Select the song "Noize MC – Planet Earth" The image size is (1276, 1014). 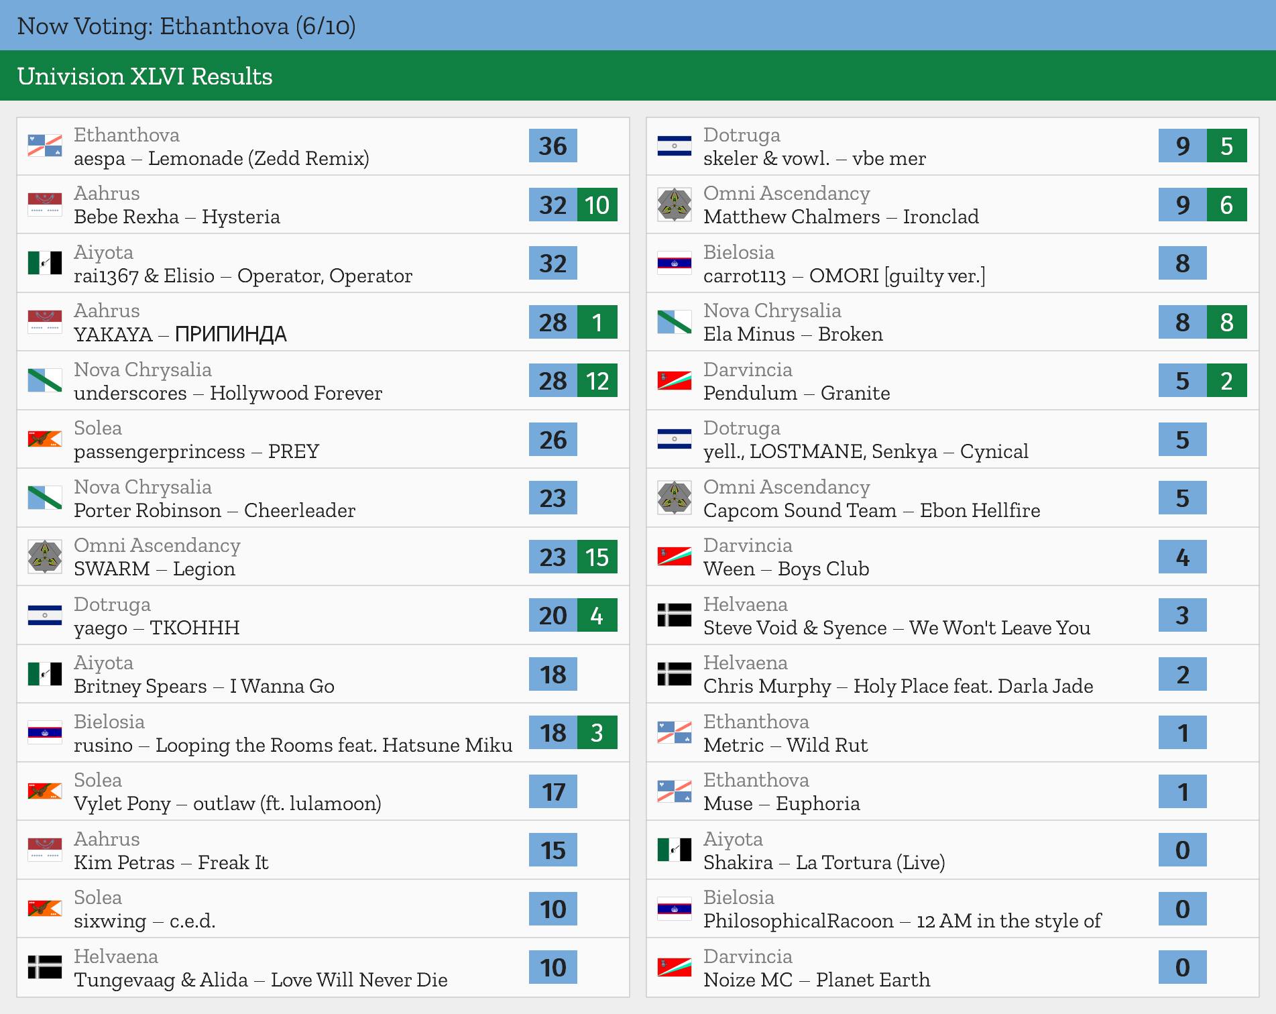(x=817, y=980)
